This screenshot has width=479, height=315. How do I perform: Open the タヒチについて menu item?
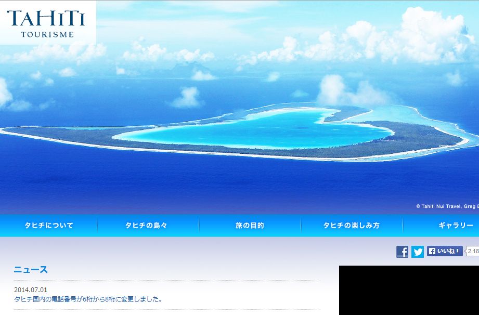pyautogui.click(x=49, y=226)
